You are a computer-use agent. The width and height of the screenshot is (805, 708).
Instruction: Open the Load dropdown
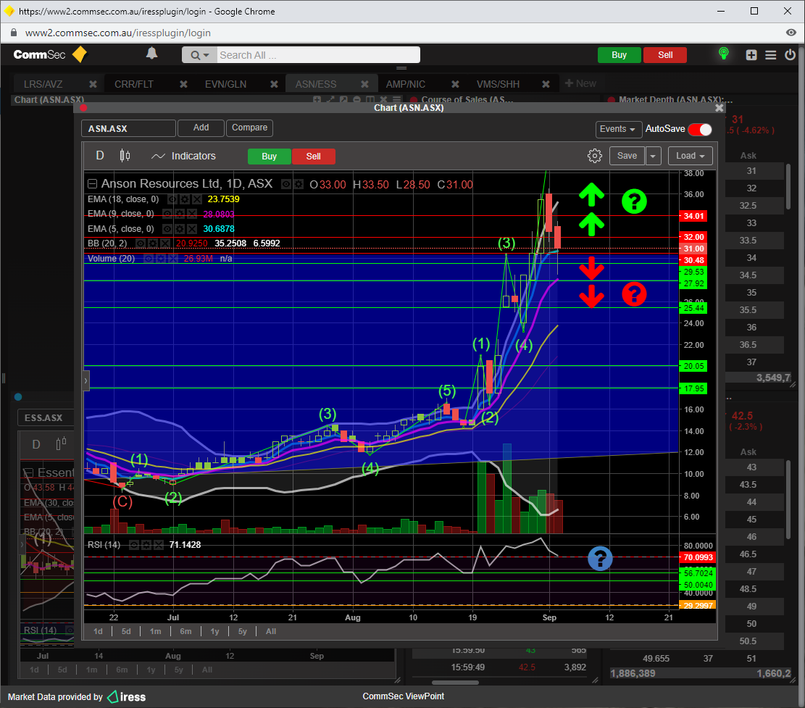click(691, 156)
